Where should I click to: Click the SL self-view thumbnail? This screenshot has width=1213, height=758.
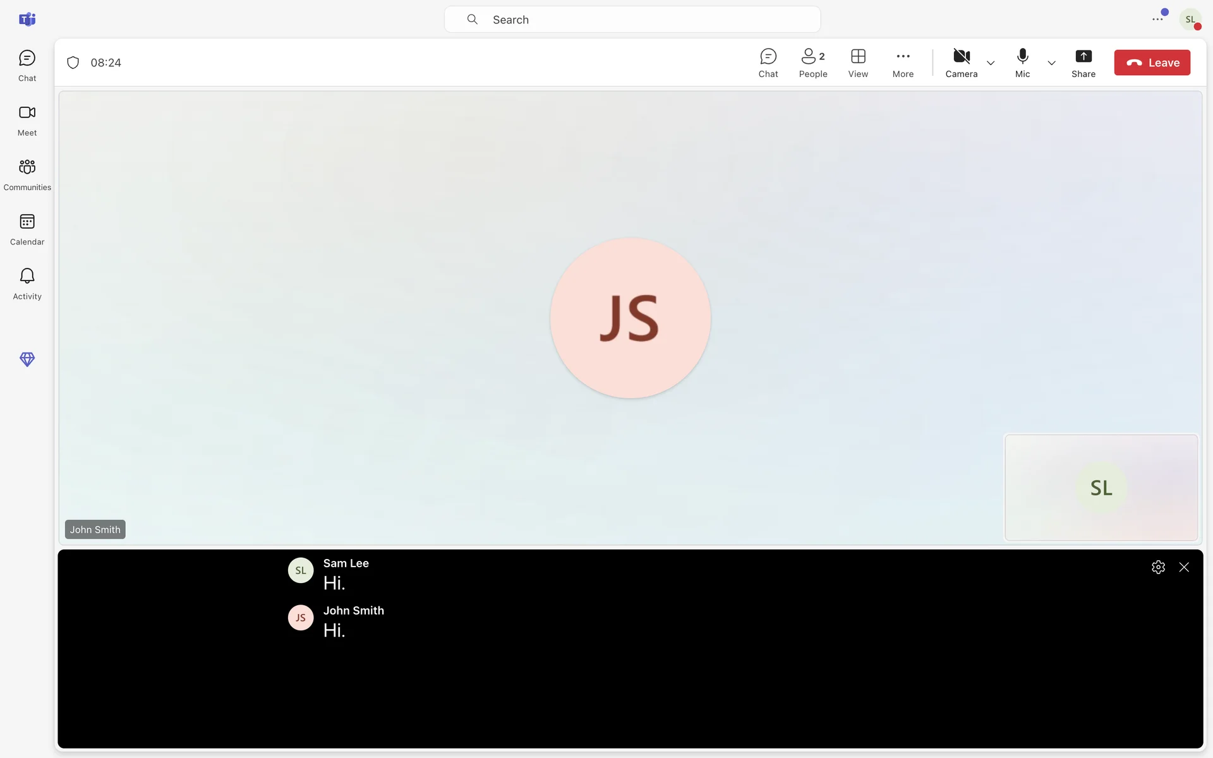click(1101, 488)
